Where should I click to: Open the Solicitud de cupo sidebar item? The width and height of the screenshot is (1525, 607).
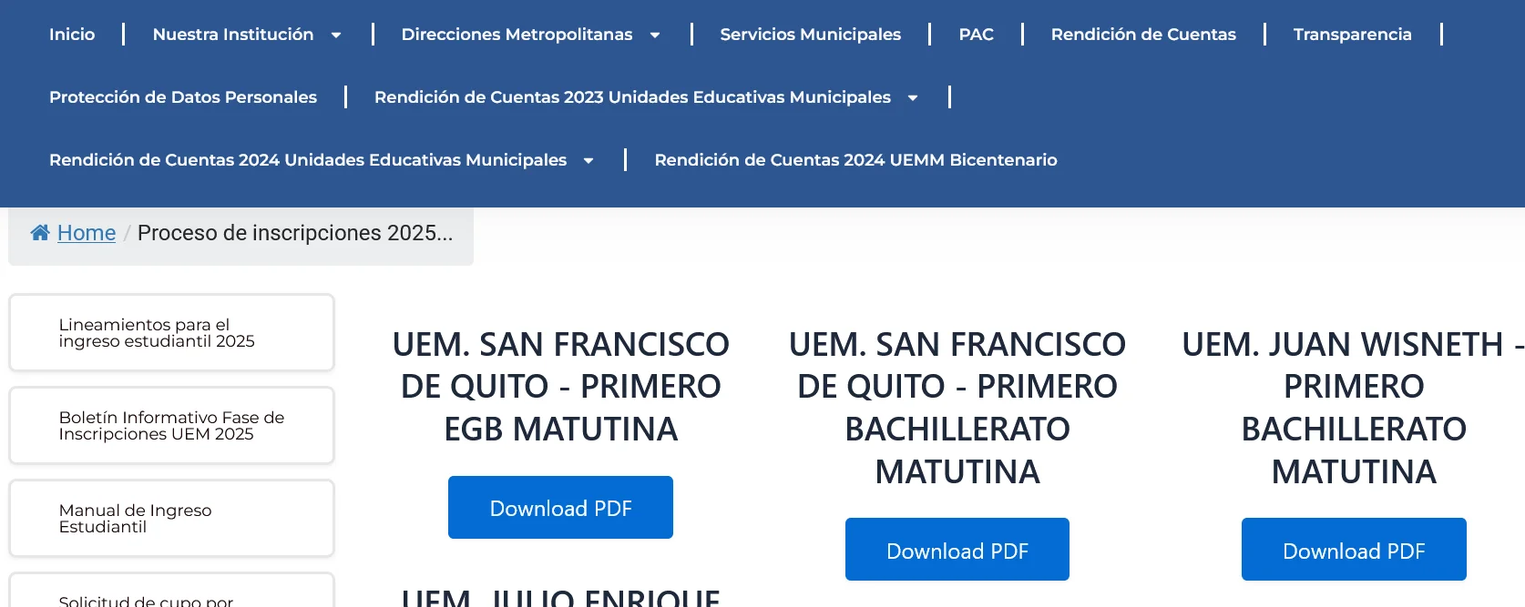coord(171,591)
